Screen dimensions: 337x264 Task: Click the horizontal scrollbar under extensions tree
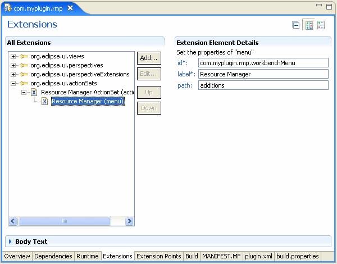pos(71,221)
